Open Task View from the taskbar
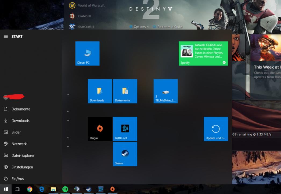Viewport: 281px width, 194px height. (x=17, y=189)
